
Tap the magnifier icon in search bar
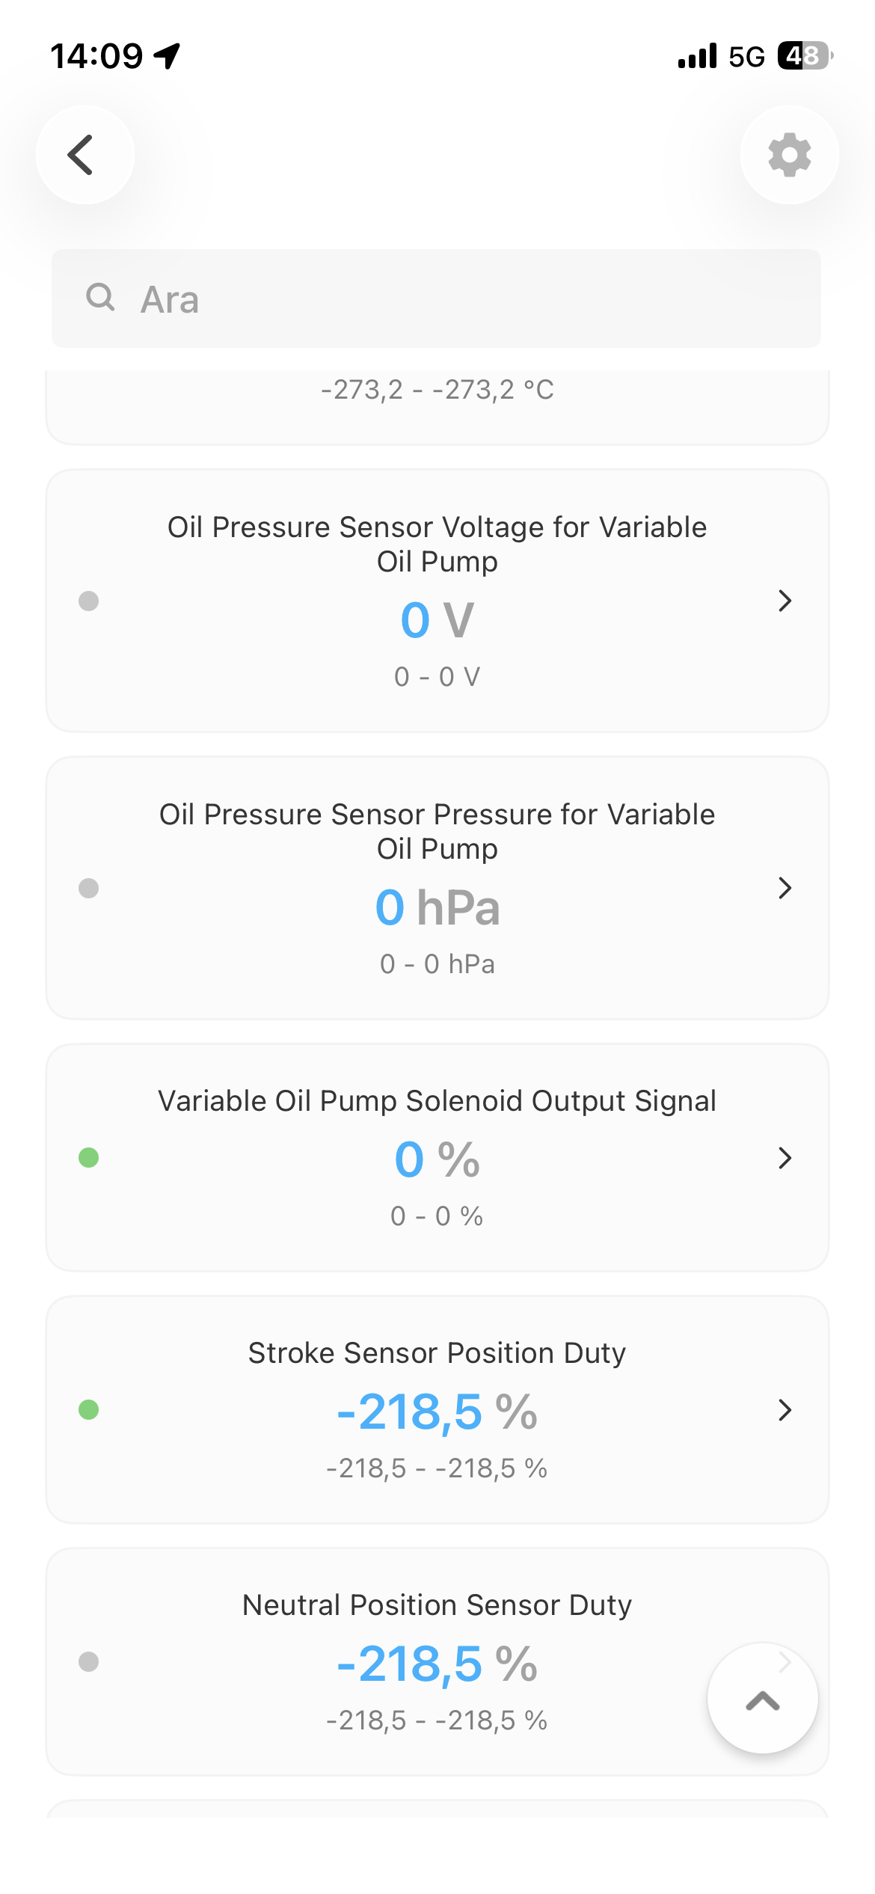100,297
